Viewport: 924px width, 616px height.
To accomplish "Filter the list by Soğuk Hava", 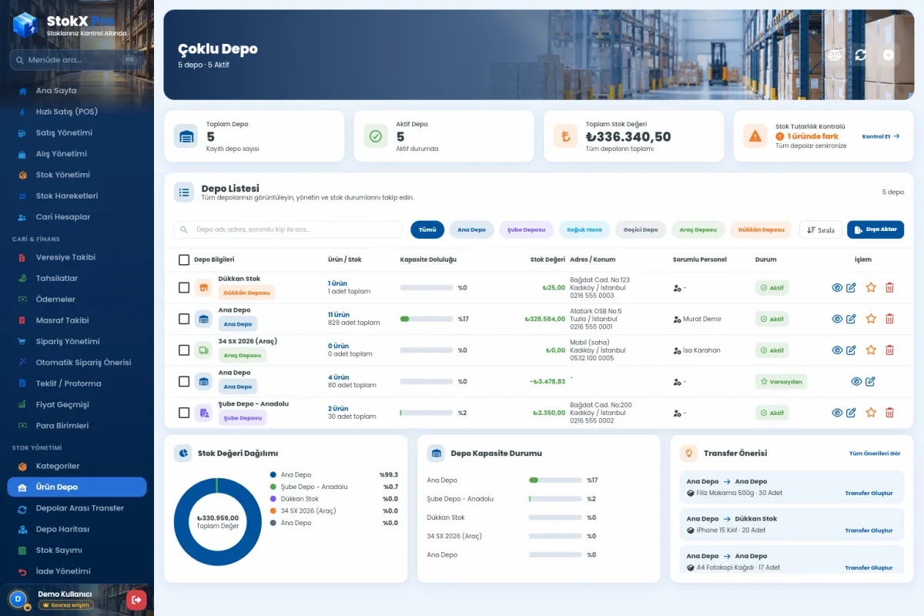I will [x=584, y=229].
